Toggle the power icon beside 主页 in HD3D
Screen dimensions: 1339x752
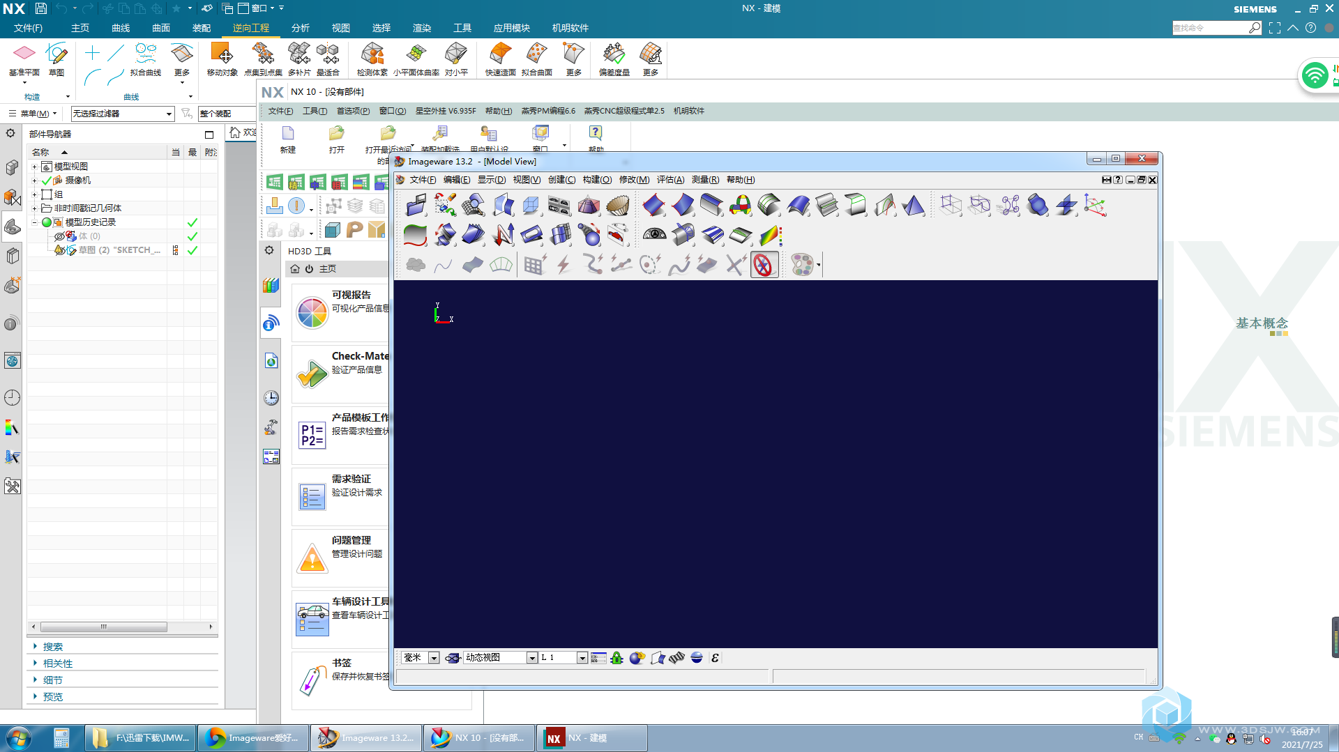(309, 269)
